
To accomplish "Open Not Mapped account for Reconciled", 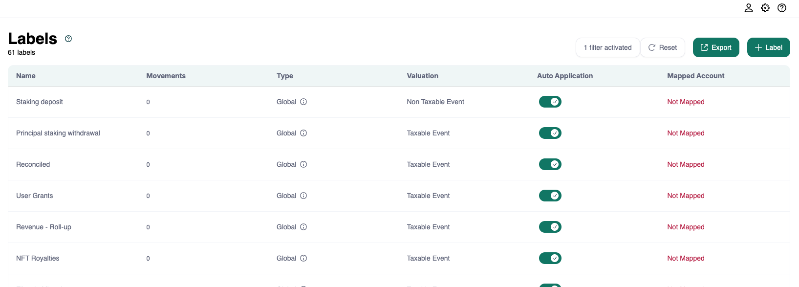I will pos(686,164).
